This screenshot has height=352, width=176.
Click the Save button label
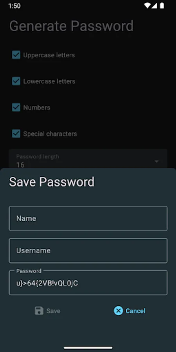[x=53, y=311]
